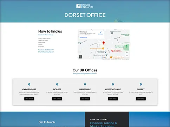Open View larger map link
Screen dimensions: 170x127
click(x=83, y=37)
